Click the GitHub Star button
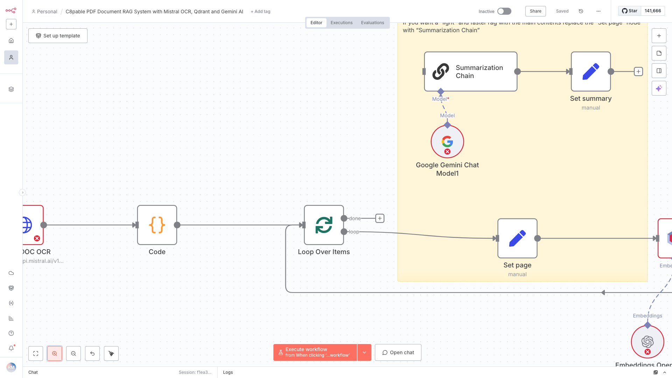The image size is (672, 378). (x=629, y=11)
